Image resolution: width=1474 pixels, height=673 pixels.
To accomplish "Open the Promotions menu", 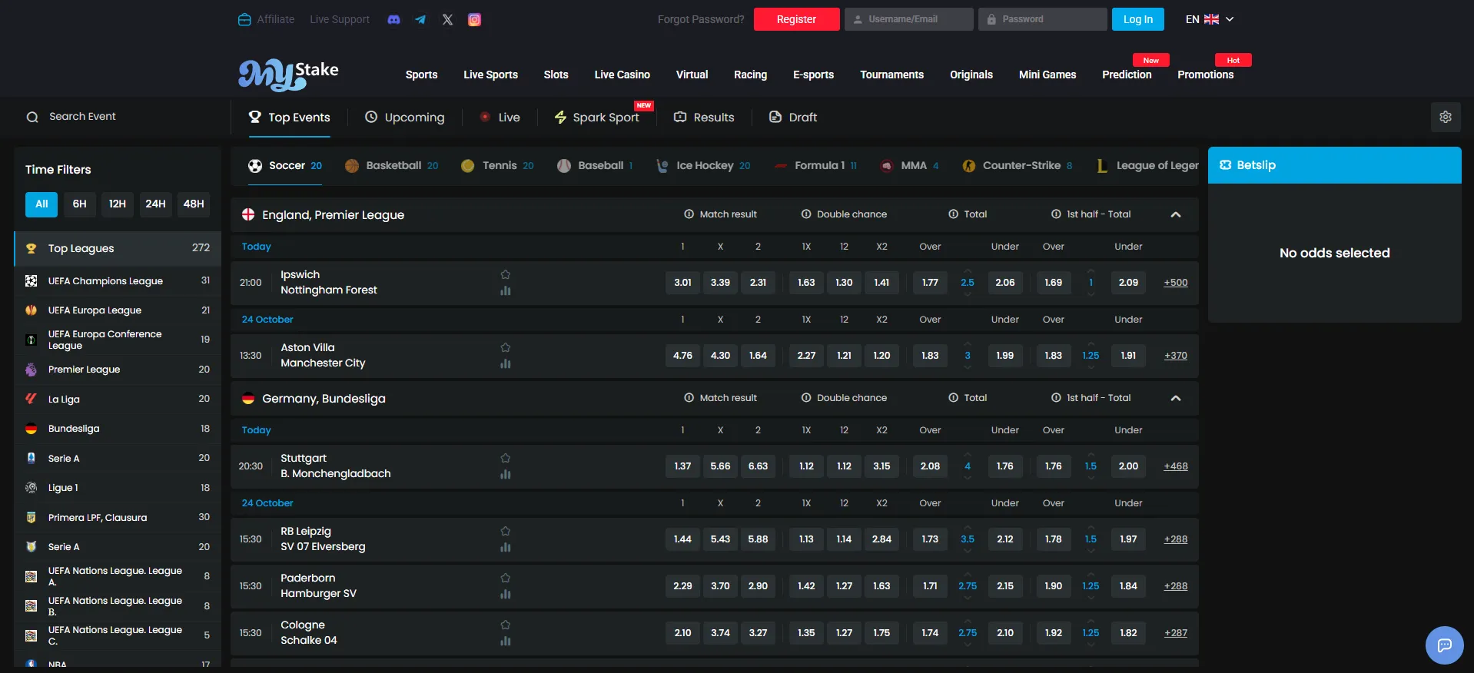I will 1205,75.
